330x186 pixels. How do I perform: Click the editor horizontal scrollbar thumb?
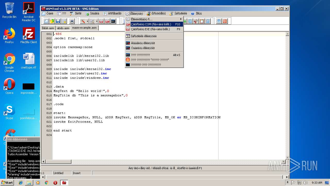[58, 162]
